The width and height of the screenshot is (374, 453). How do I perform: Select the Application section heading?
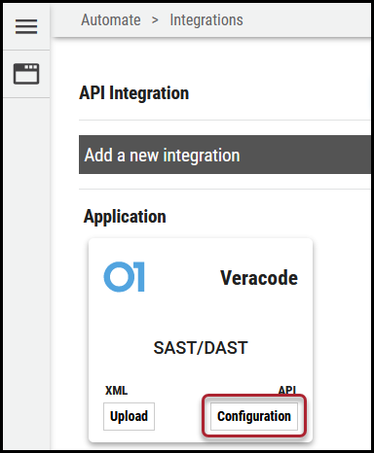click(x=125, y=217)
